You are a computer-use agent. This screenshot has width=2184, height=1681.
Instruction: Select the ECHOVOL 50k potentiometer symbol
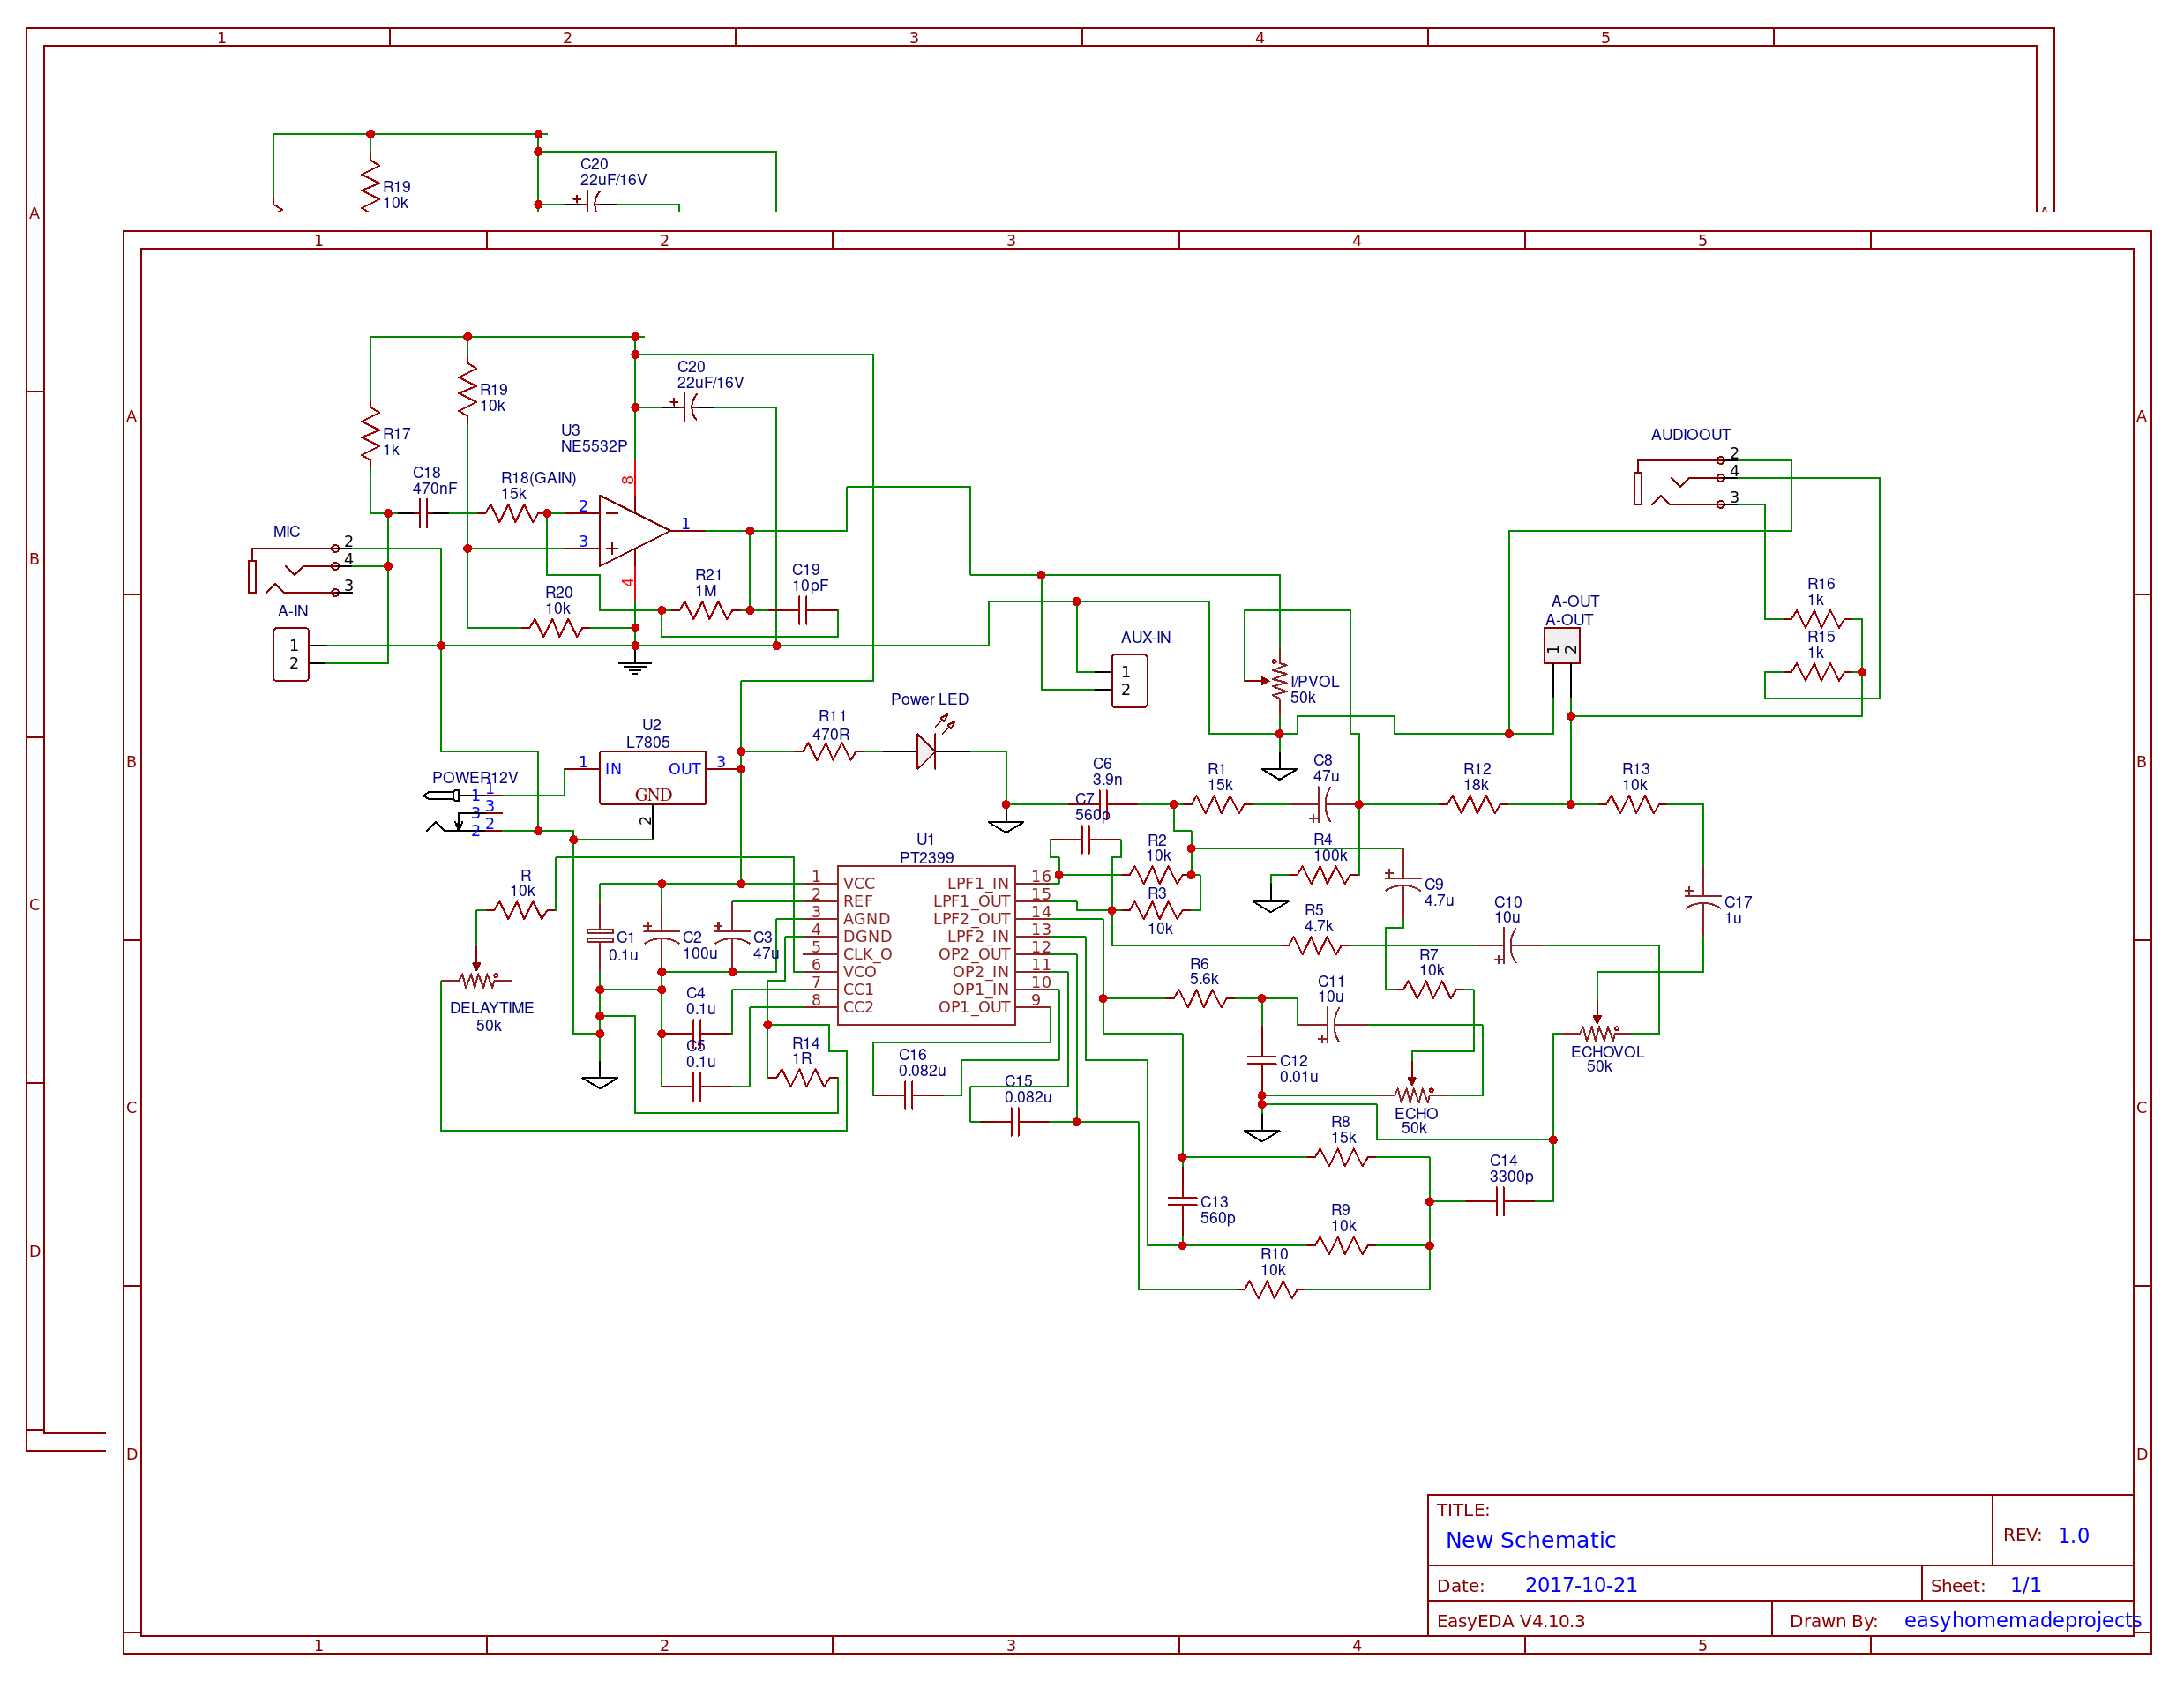tap(1597, 1032)
